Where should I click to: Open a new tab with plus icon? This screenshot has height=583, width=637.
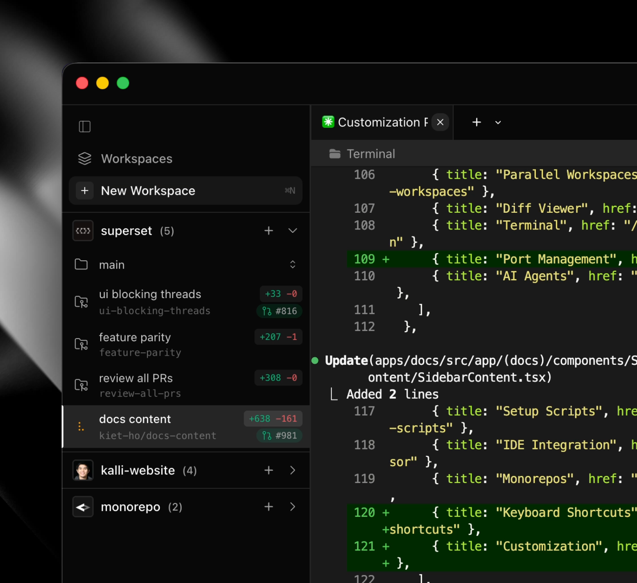pyautogui.click(x=477, y=122)
